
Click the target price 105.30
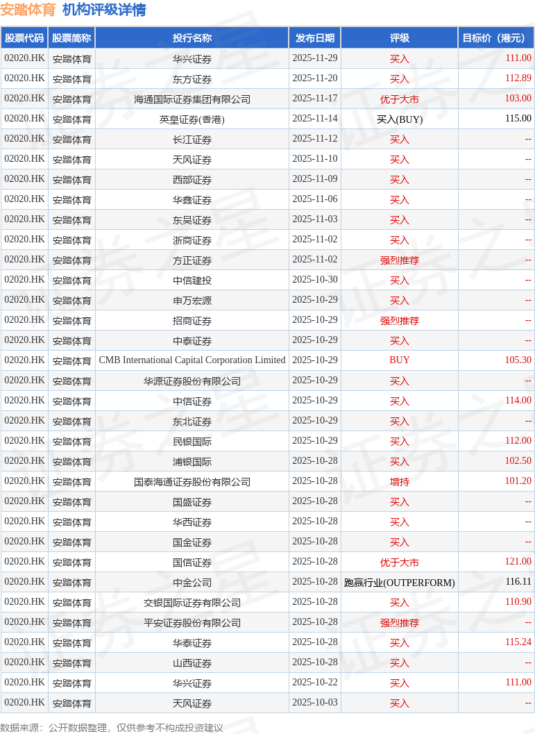[x=518, y=360]
